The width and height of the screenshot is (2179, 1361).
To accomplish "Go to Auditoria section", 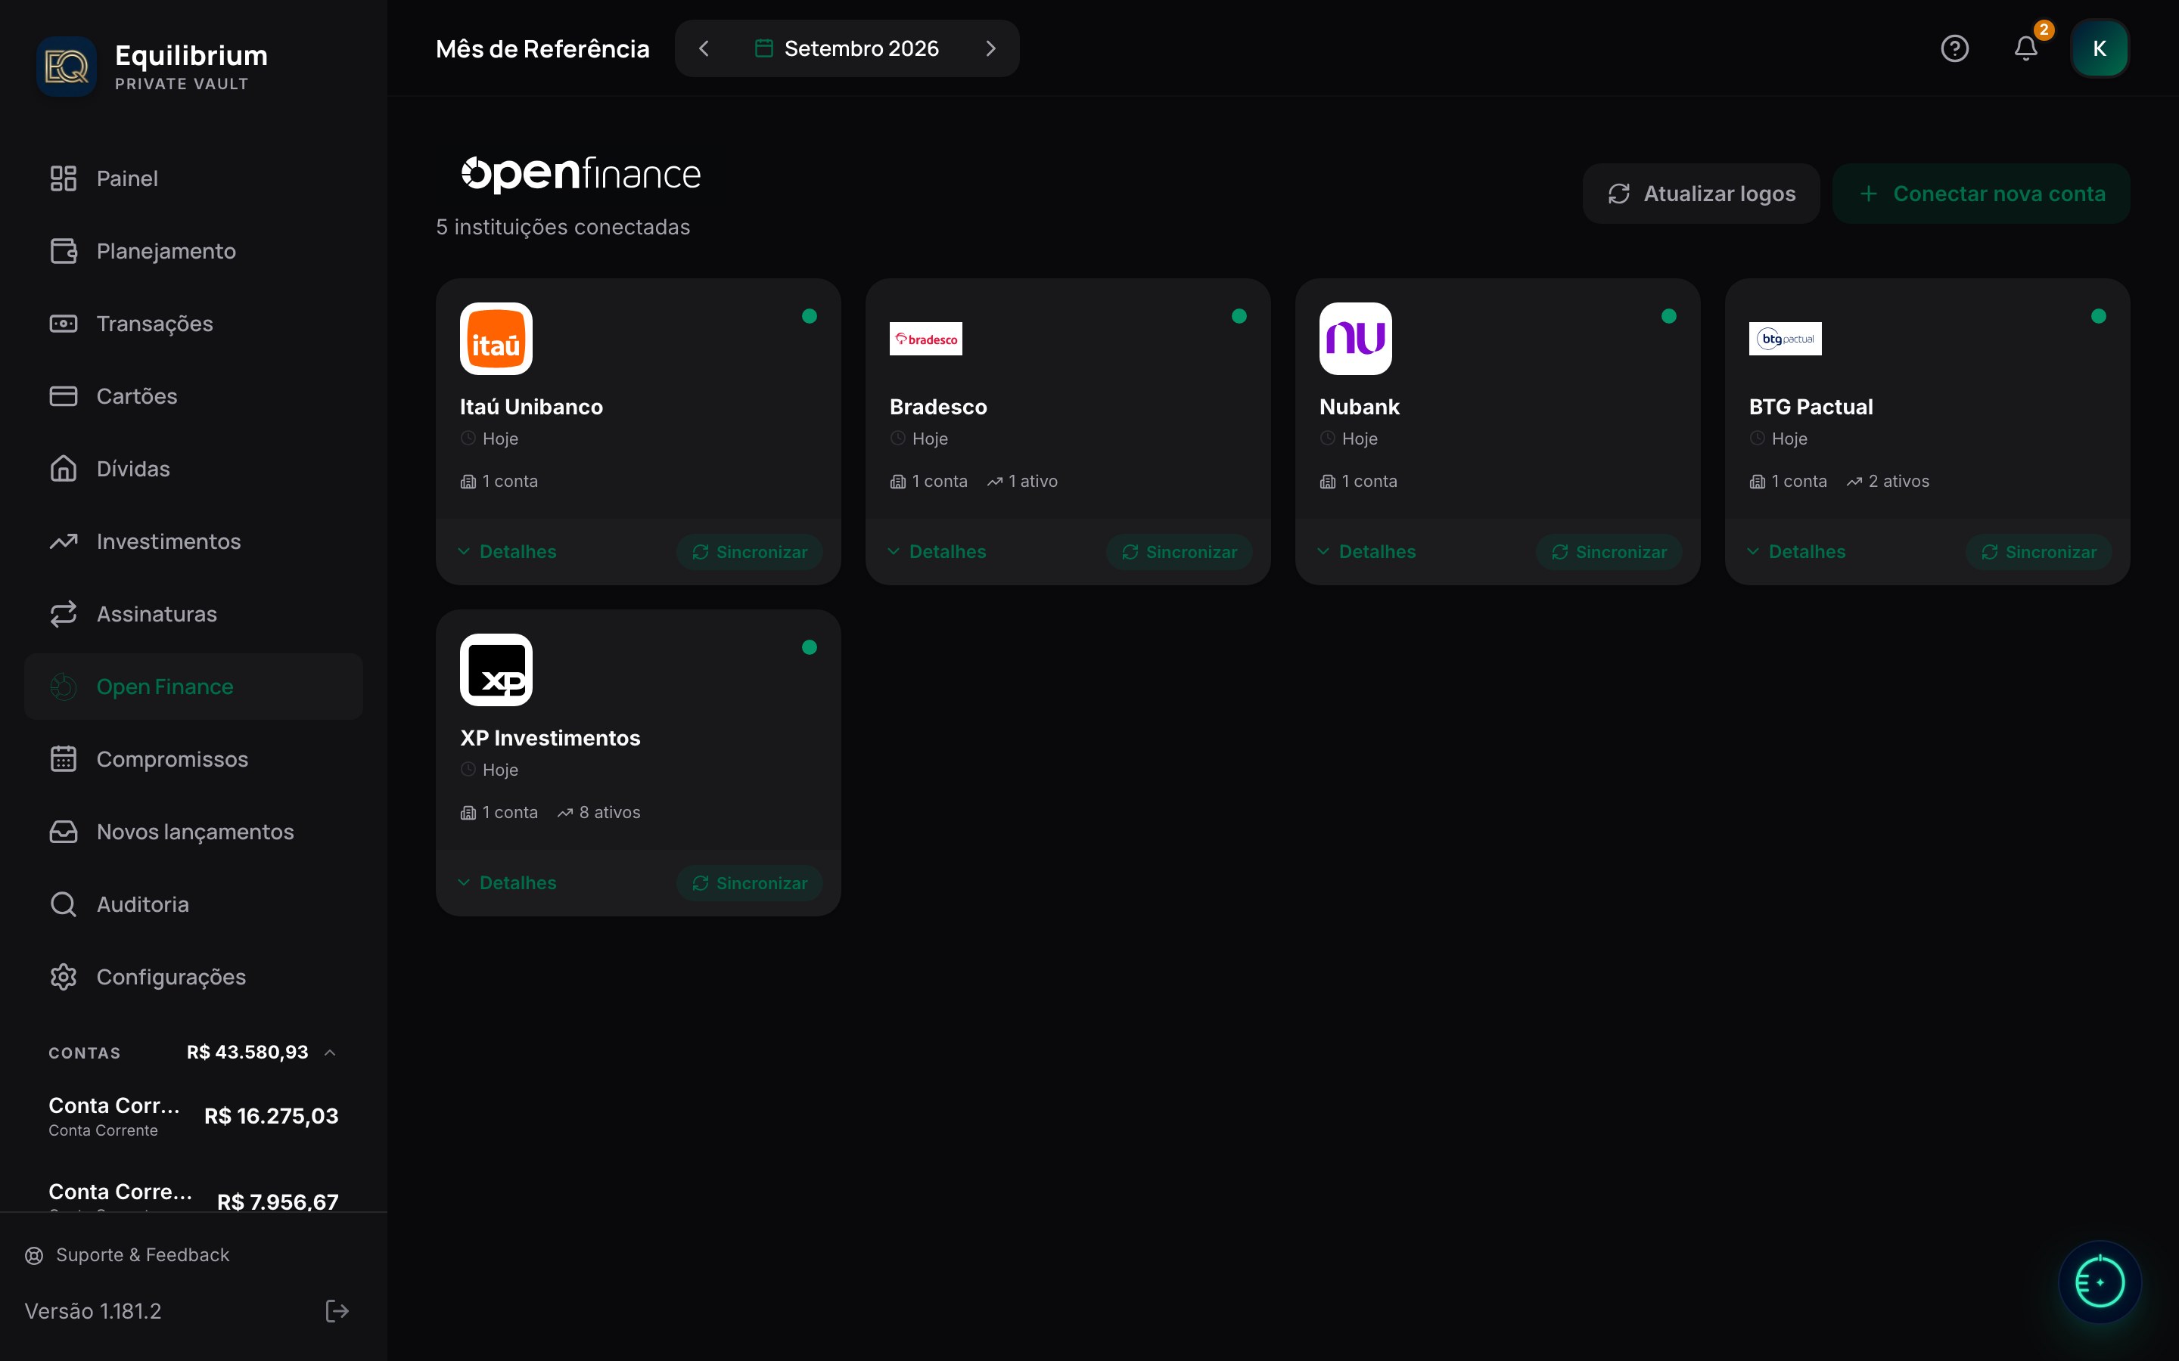I will click(194, 904).
